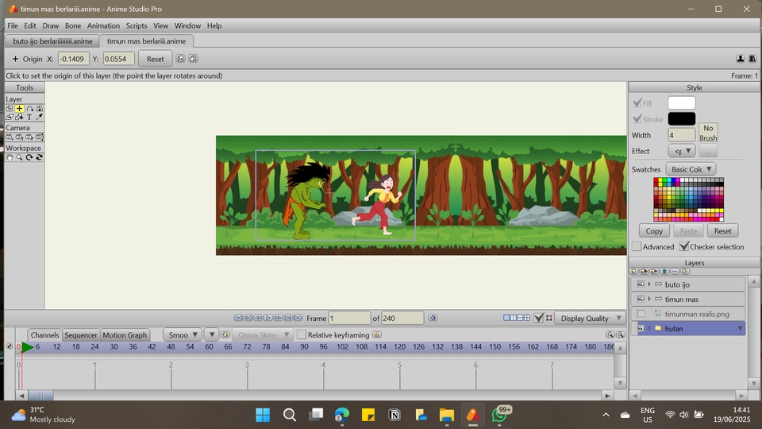The width and height of the screenshot is (762, 429).
Task: Toggle the audio mute speaker icon
Action: (433, 318)
